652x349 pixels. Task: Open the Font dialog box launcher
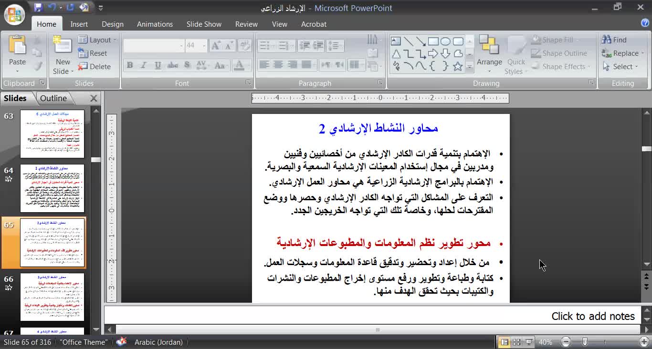click(248, 83)
